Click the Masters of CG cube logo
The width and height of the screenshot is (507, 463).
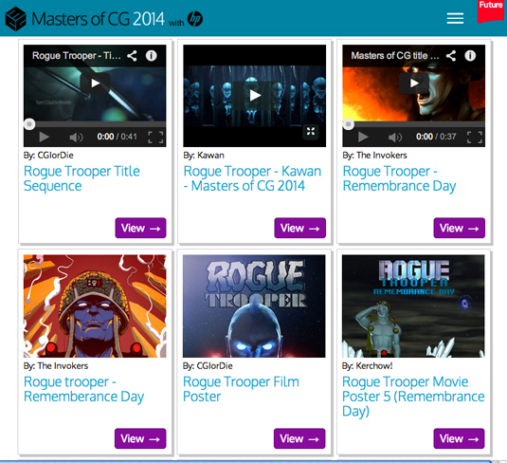click(x=15, y=19)
